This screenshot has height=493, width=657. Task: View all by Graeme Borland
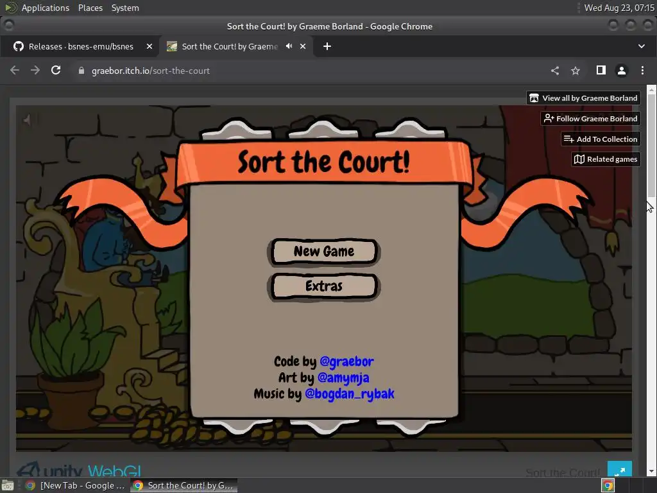pos(583,98)
